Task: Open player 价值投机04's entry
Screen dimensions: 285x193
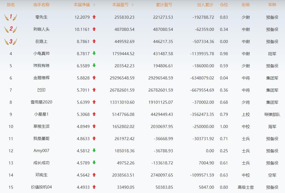Action: coord(41,187)
